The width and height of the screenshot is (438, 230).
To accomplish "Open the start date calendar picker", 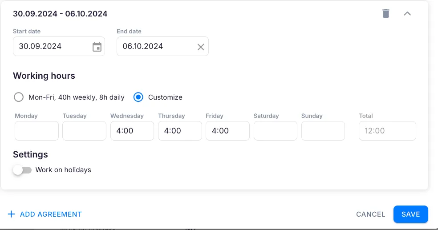I will (97, 47).
